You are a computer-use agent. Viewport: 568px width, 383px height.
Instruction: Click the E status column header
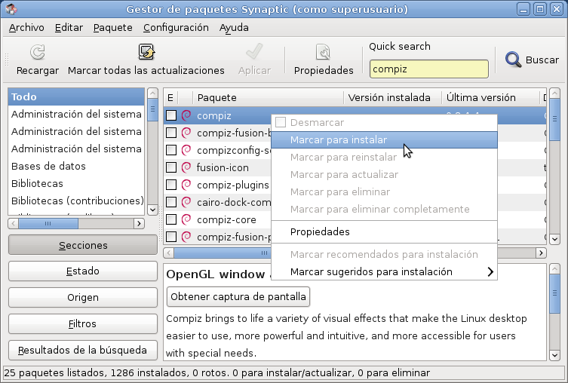(170, 97)
